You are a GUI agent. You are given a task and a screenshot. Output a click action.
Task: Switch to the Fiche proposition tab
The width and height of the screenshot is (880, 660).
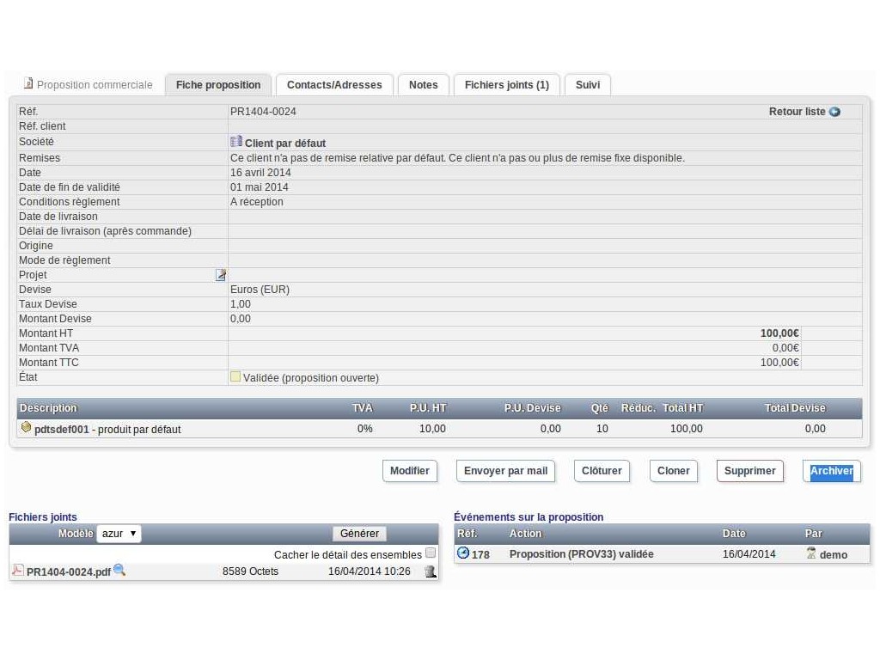click(218, 85)
